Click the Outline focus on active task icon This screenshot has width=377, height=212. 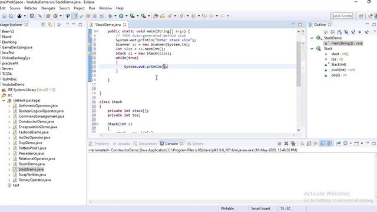pyautogui.click(x=326, y=32)
